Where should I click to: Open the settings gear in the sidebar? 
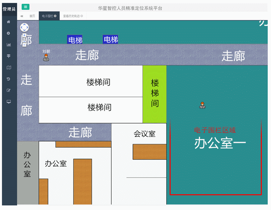(x=9, y=33)
